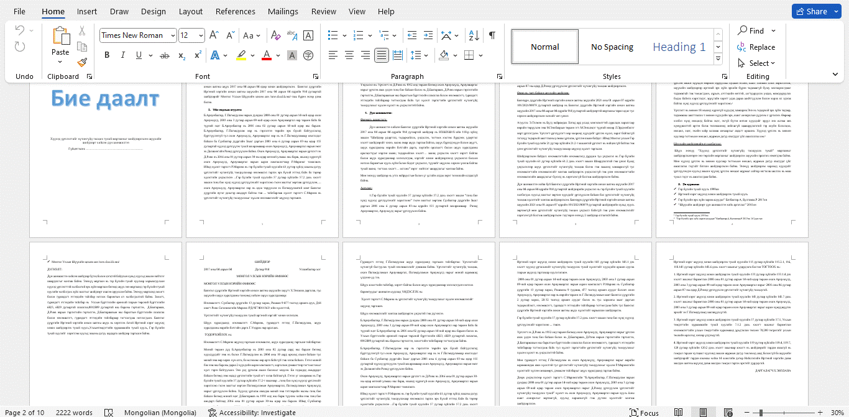
Task: Click the Replace button
Action: tap(756, 47)
